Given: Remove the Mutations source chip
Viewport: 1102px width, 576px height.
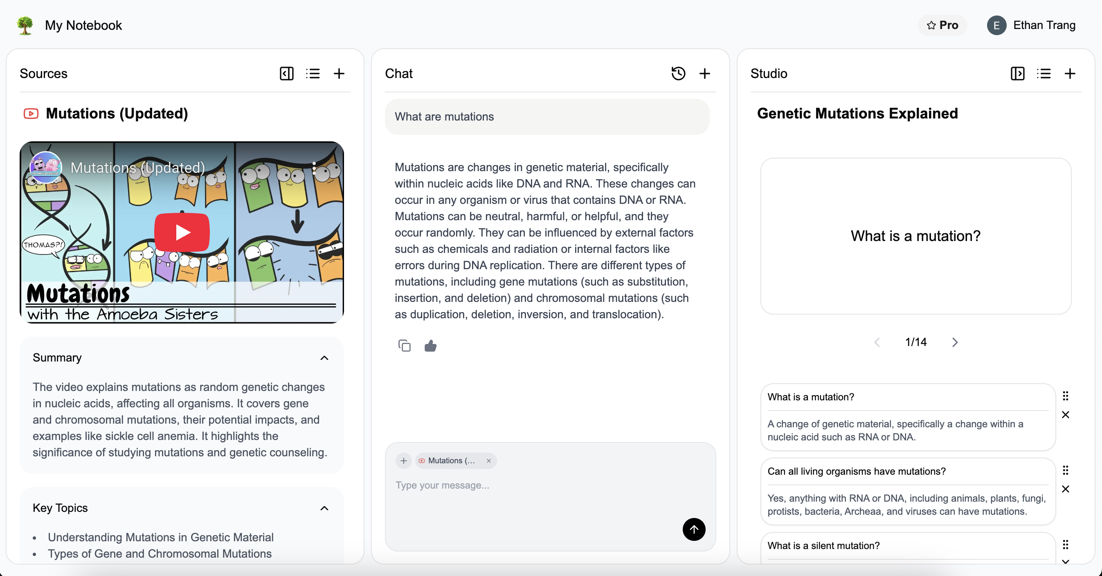Looking at the screenshot, I should (x=488, y=461).
